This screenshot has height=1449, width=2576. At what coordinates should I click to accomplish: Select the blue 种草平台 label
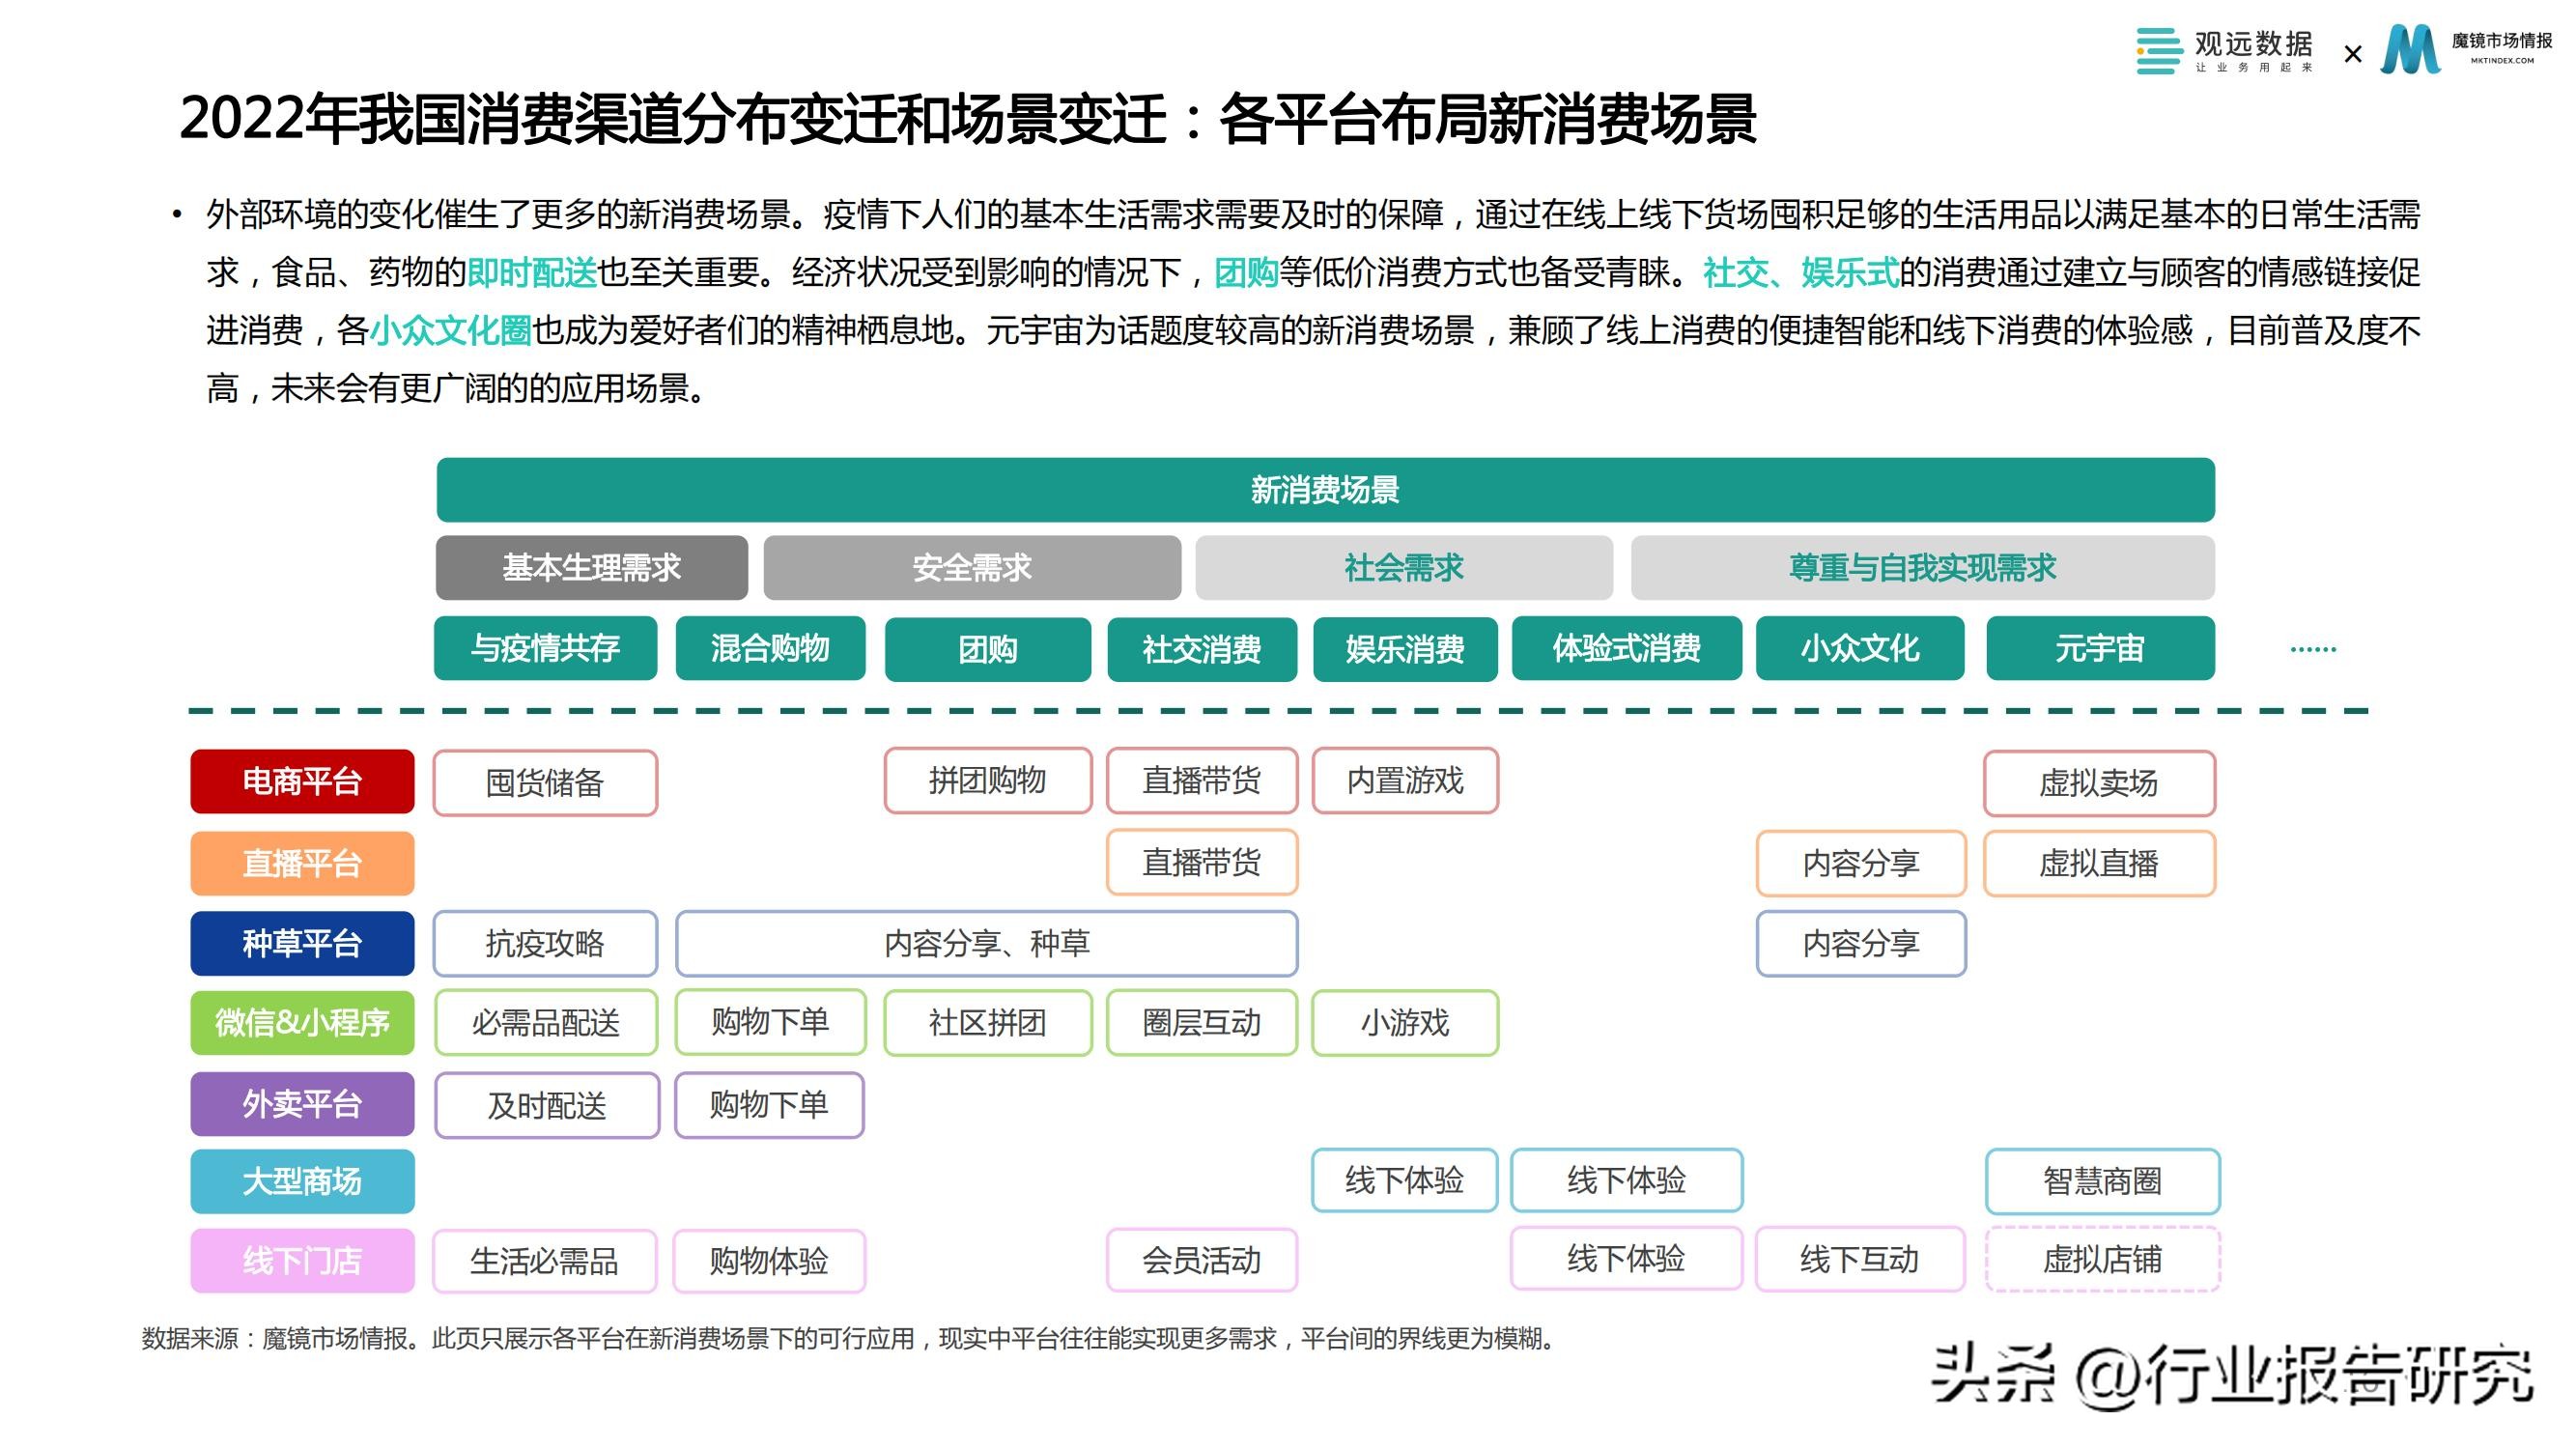[301, 943]
